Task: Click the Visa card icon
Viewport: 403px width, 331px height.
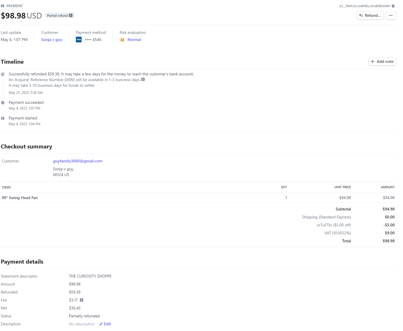Action: coord(79,40)
